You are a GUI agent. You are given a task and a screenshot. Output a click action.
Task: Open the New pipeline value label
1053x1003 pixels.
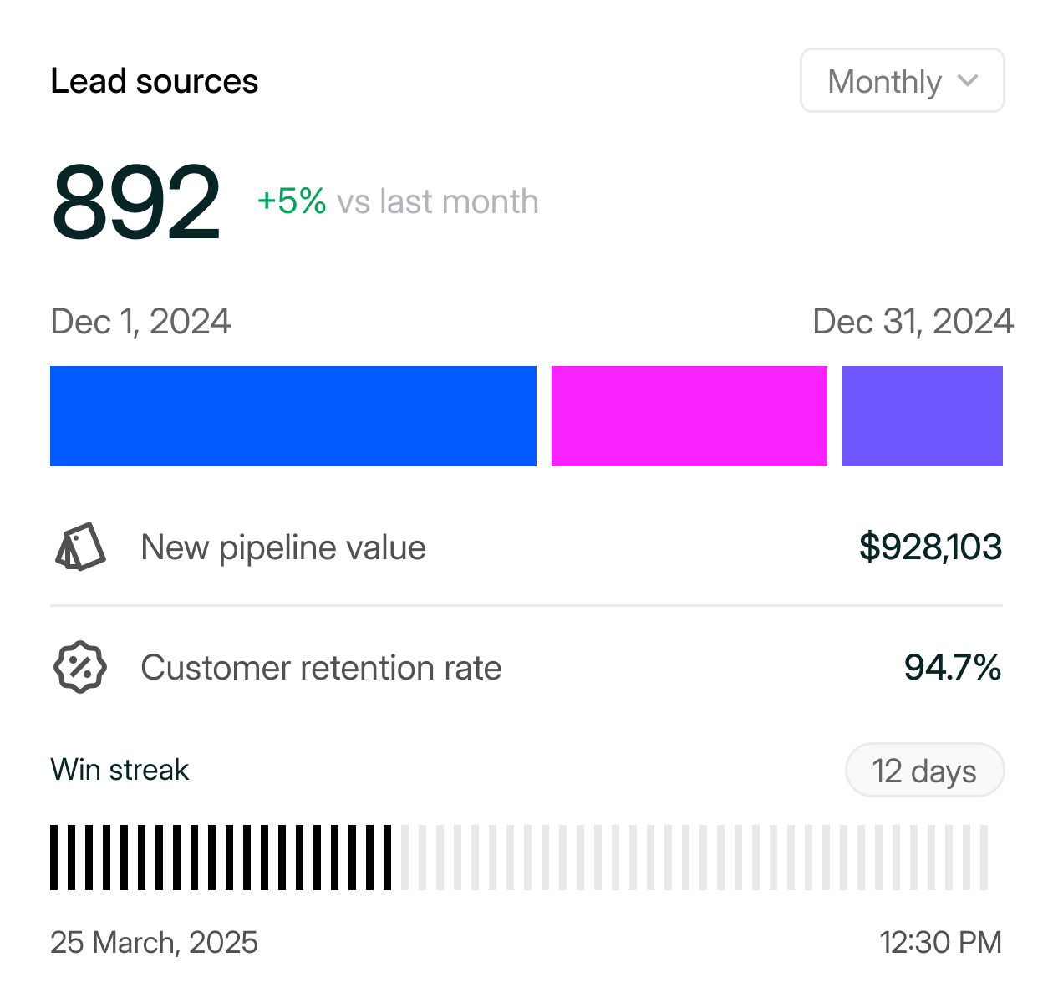(283, 547)
